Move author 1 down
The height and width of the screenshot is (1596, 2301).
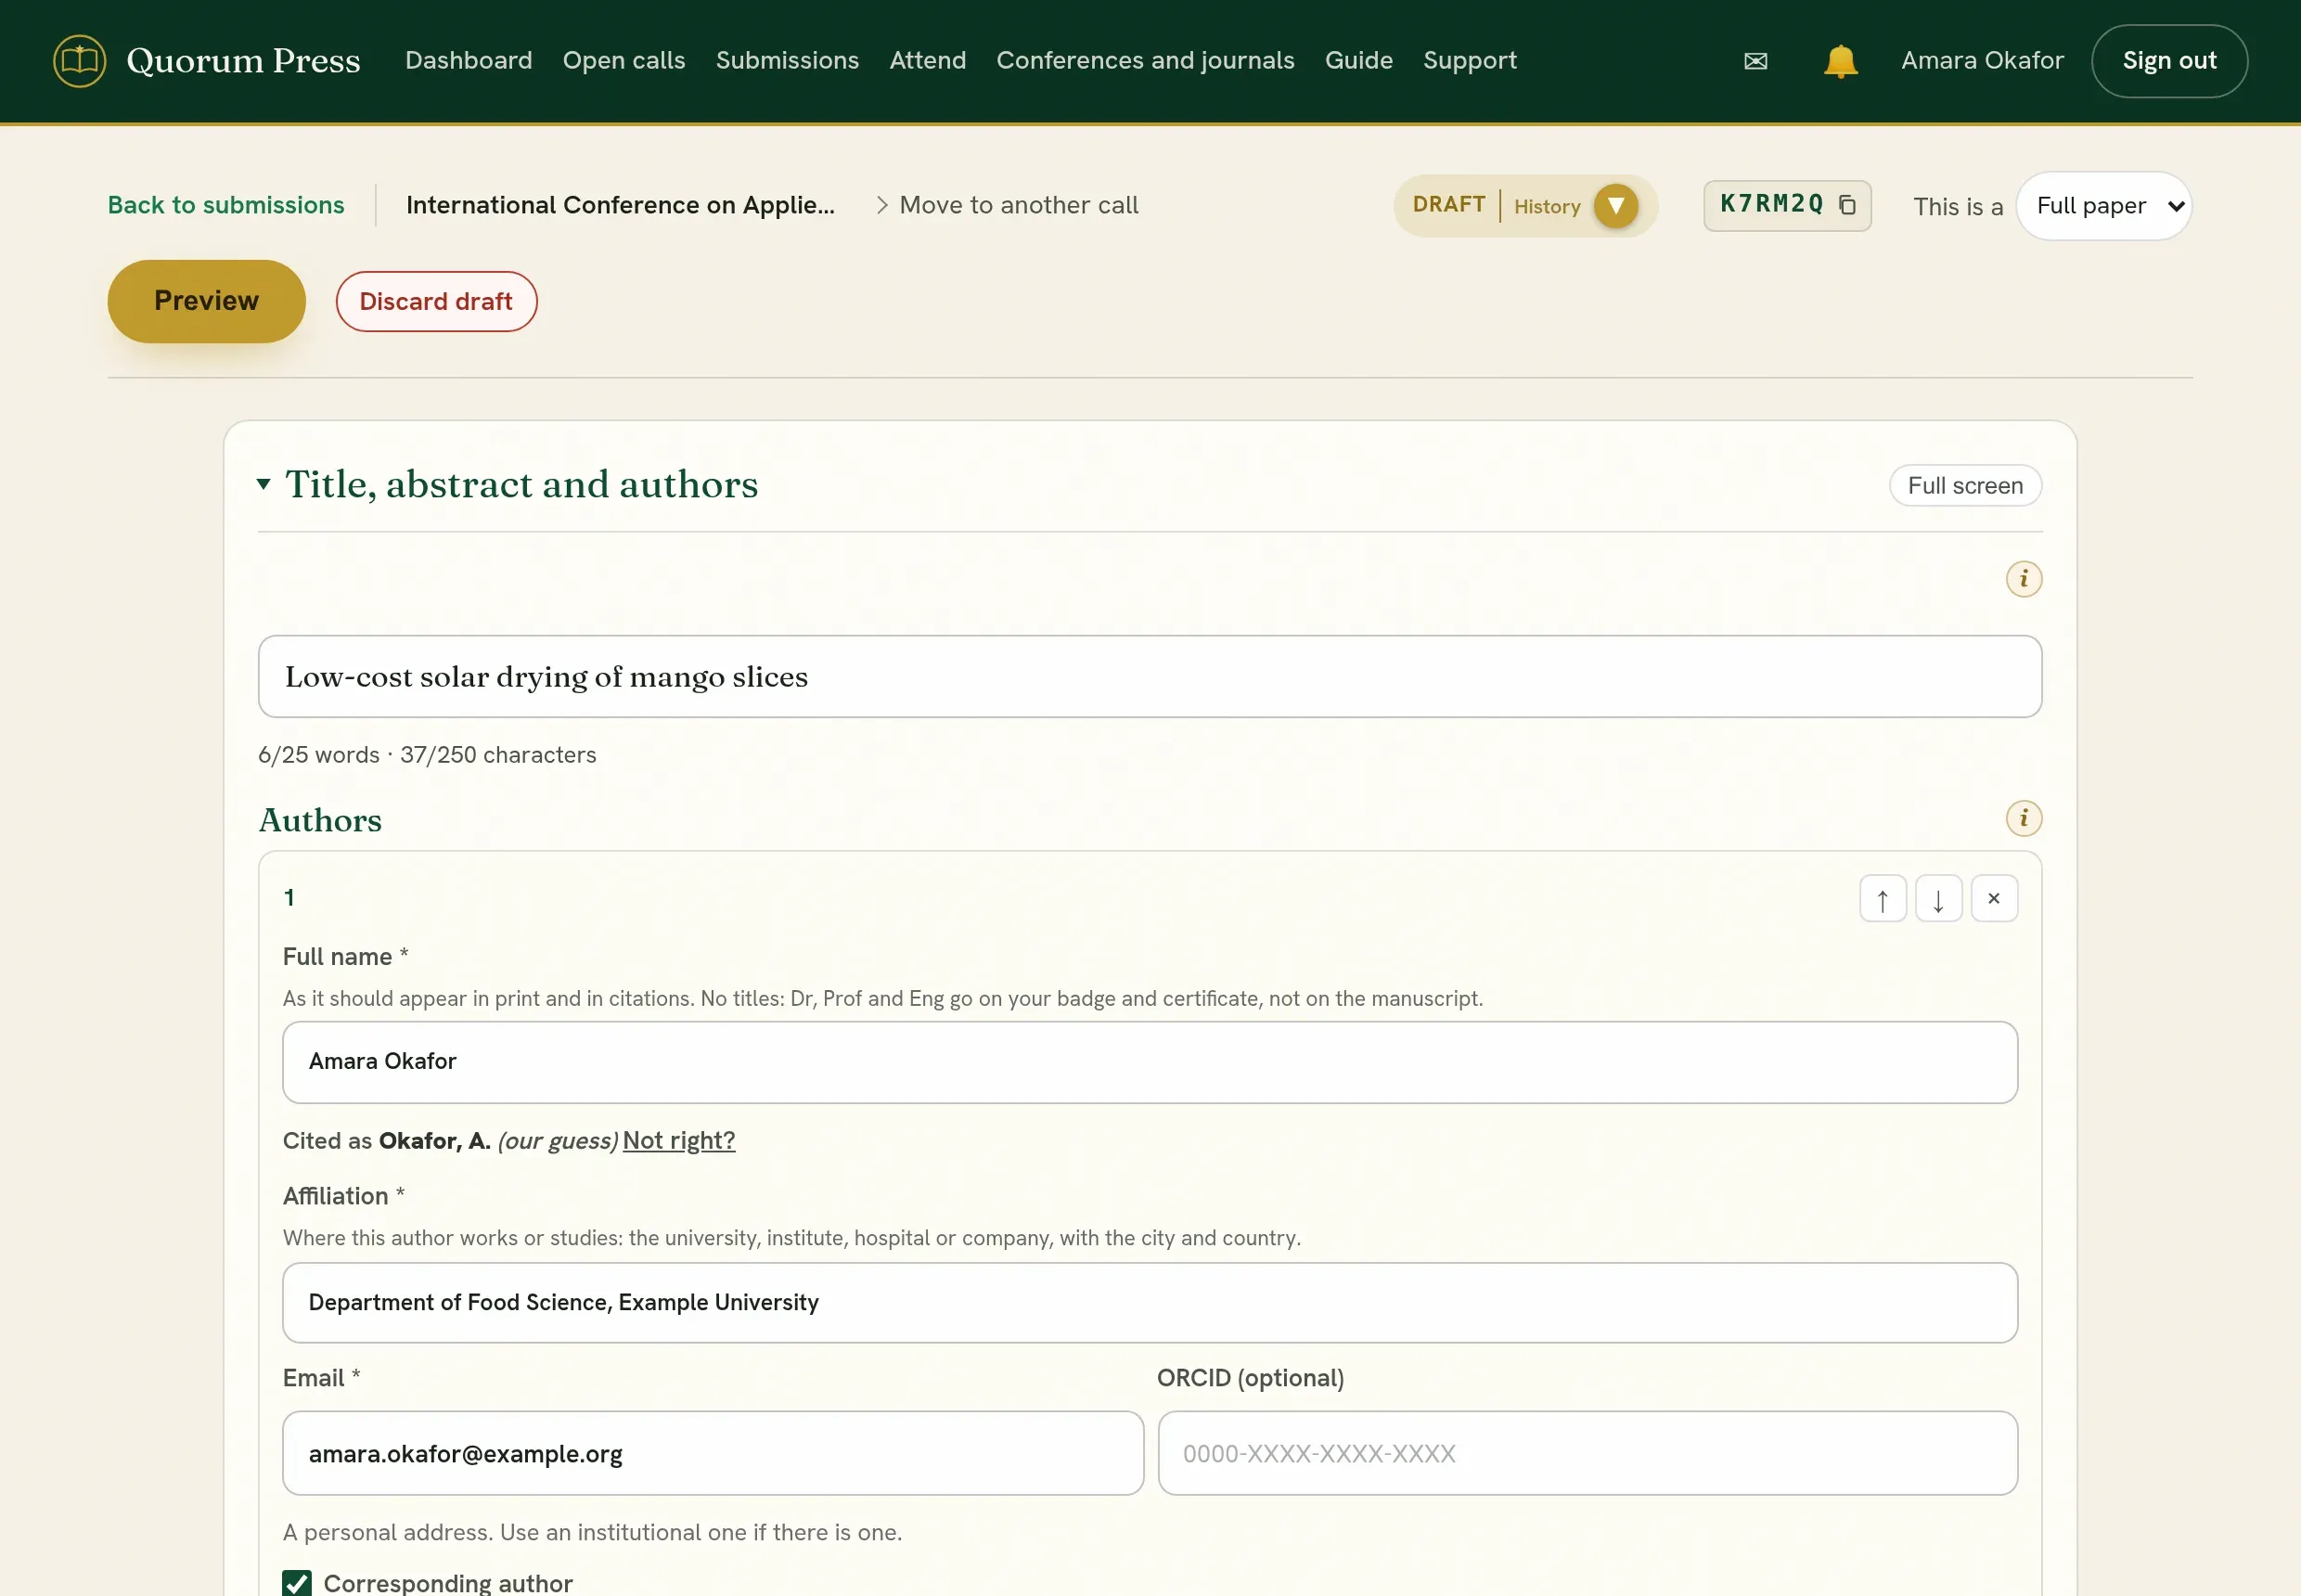(x=1938, y=899)
